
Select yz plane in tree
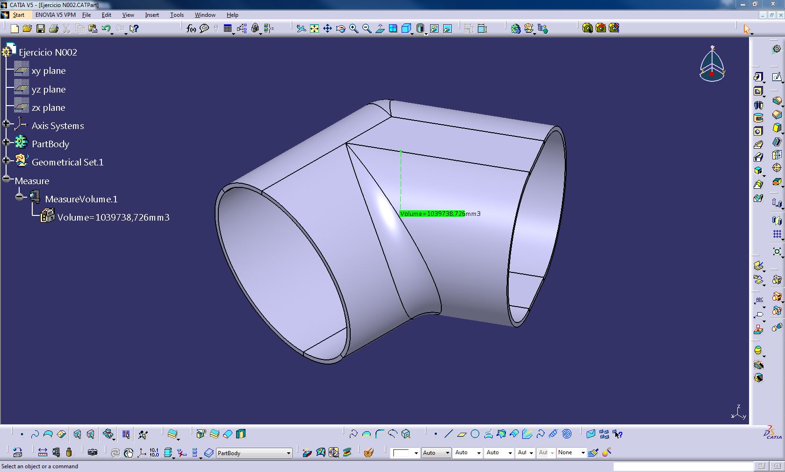48,89
